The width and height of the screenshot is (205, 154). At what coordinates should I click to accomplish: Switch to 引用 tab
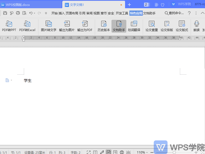82,13
